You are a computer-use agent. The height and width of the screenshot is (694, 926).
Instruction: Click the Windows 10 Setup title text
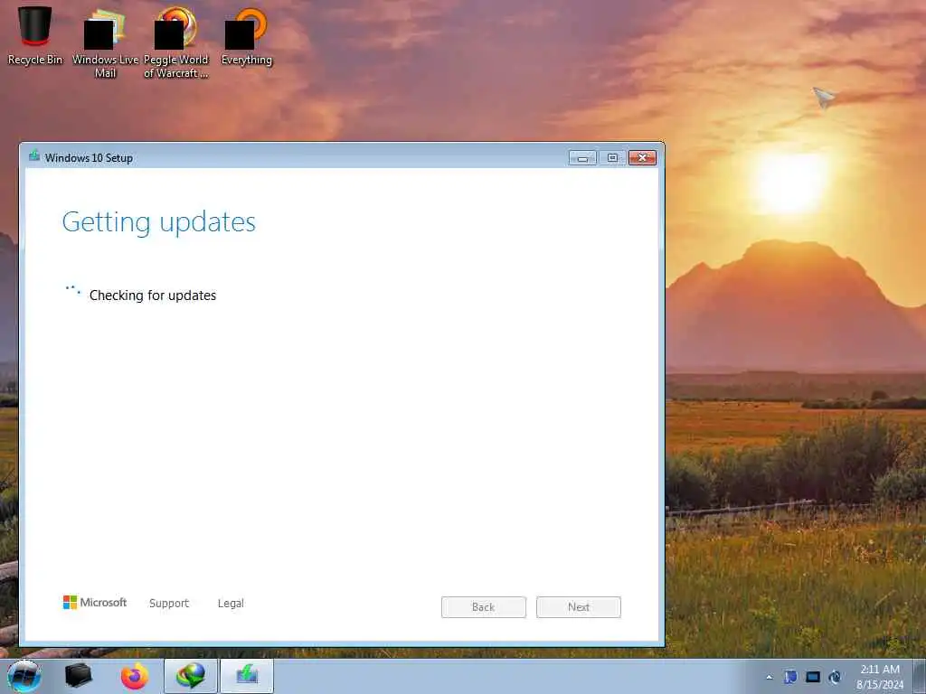(89, 157)
